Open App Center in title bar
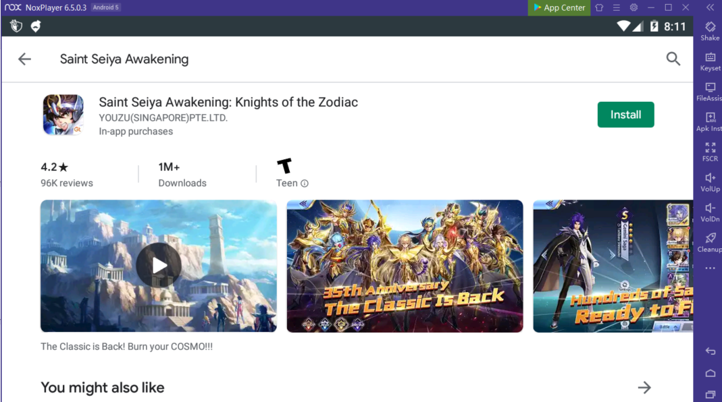 coord(559,8)
